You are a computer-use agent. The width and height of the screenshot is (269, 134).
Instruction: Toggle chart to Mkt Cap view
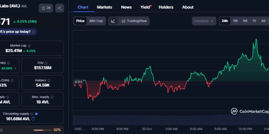click(96, 21)
